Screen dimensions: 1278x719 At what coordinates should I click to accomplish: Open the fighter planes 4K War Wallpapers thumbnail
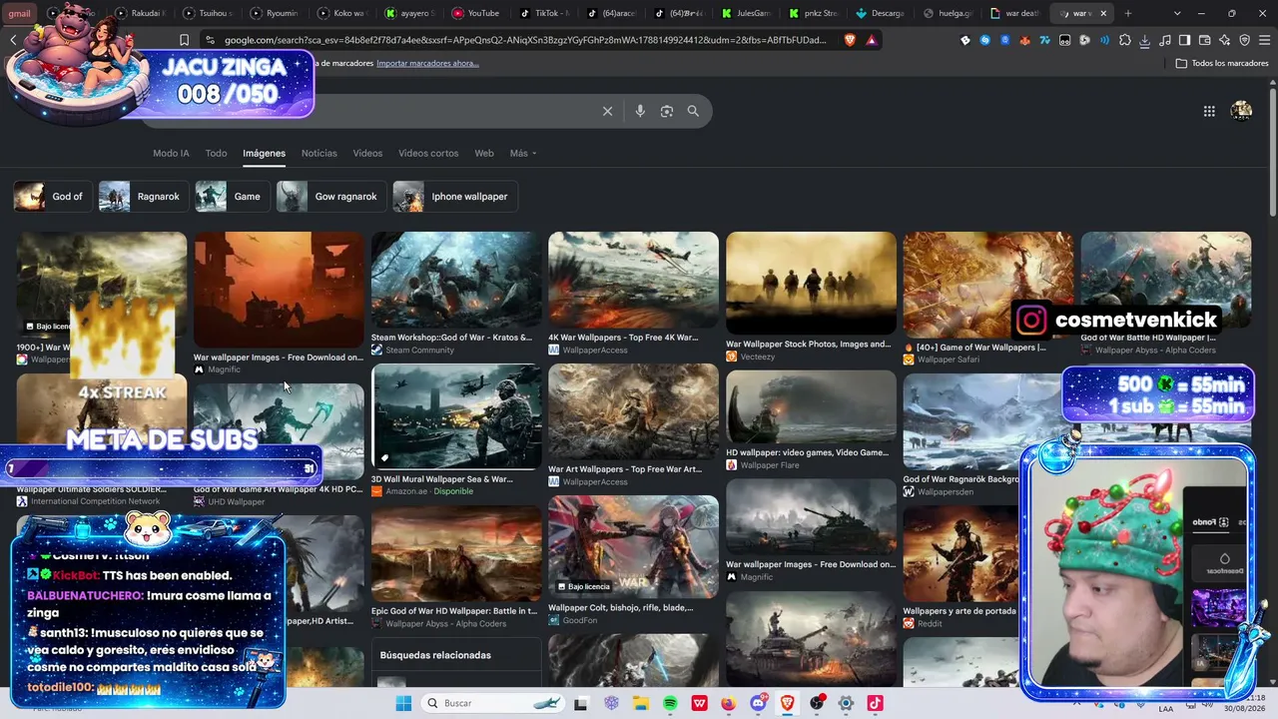633,280
